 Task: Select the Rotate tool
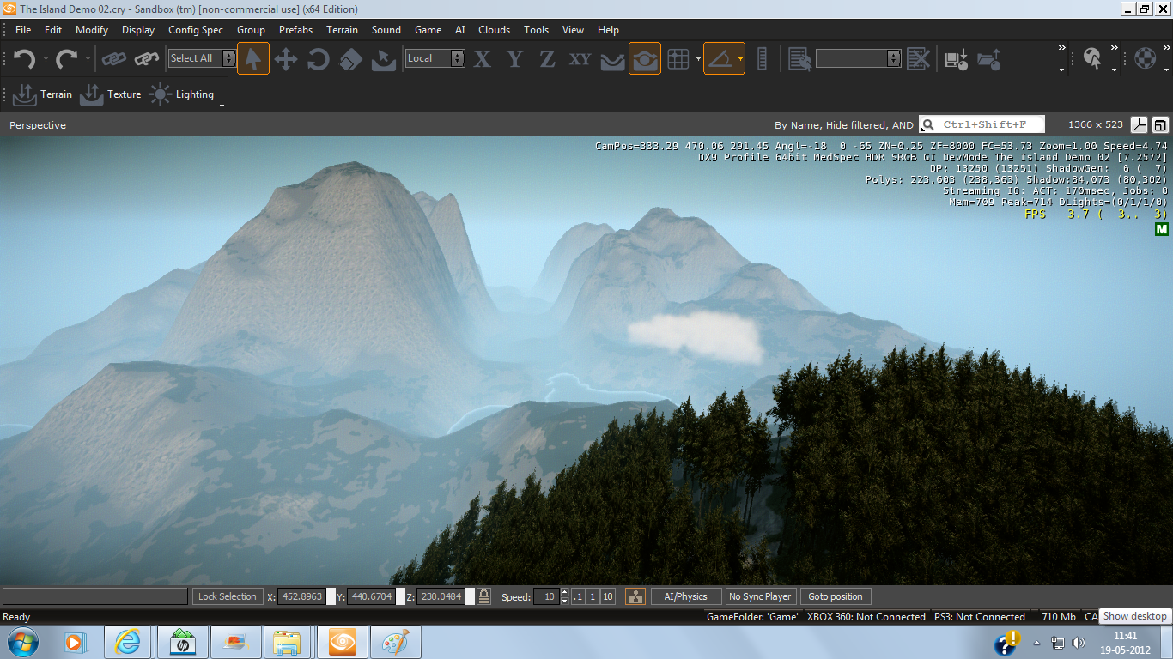(318, 58)
